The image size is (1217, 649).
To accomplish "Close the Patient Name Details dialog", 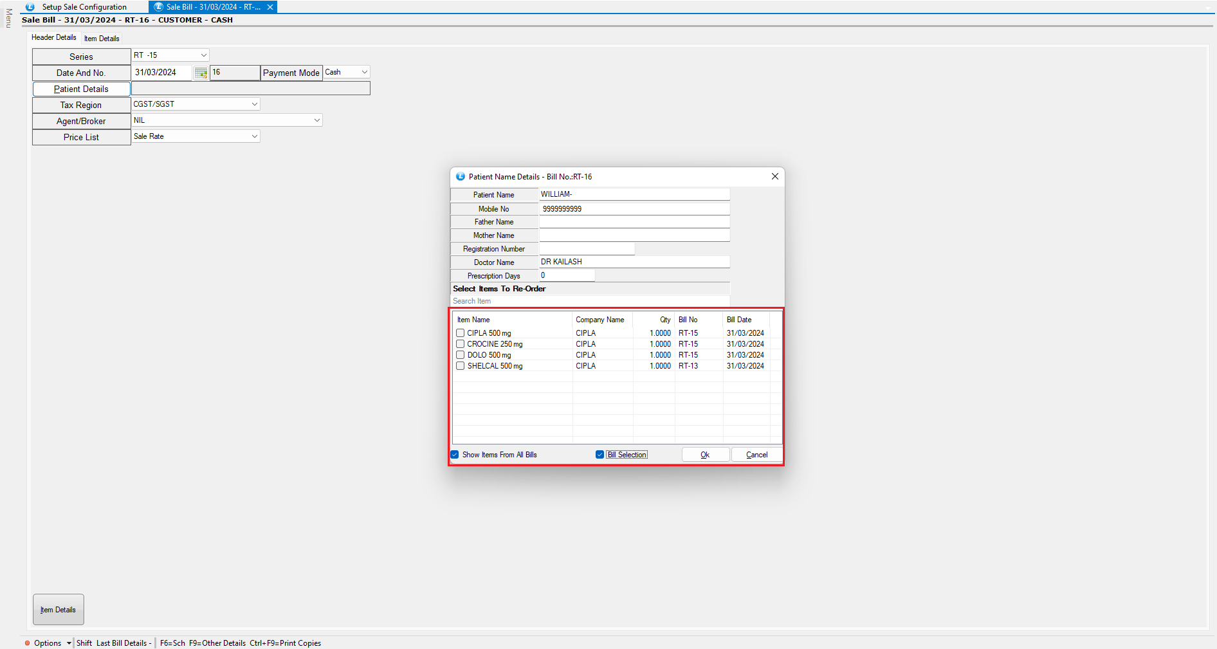I will point(774,176).
